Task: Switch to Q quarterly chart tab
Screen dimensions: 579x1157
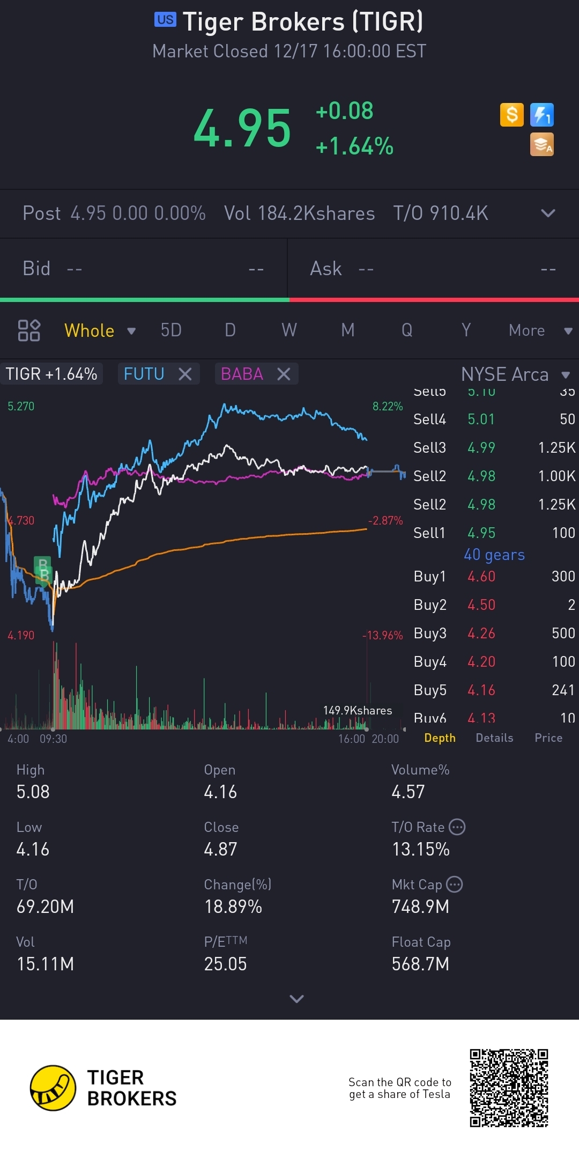Action: [x=407, y=330]
